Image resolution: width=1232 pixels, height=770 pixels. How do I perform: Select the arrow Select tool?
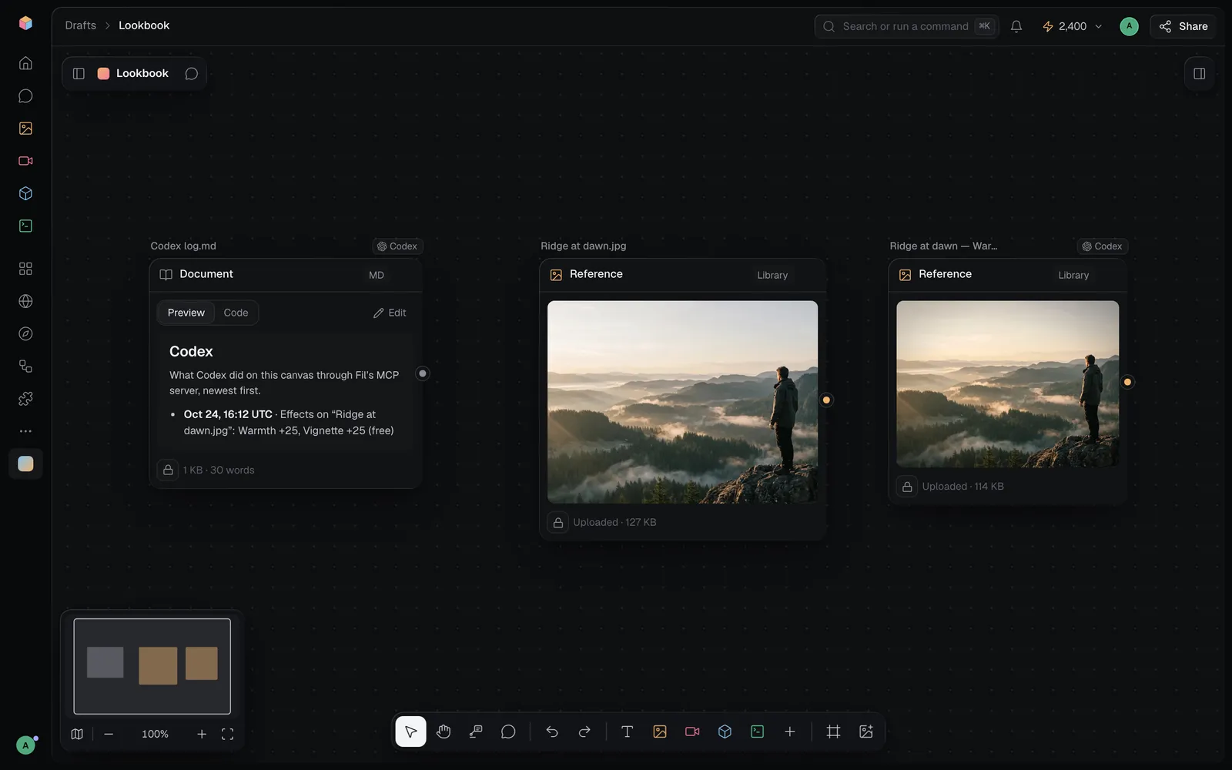click(x=410, y=731)
